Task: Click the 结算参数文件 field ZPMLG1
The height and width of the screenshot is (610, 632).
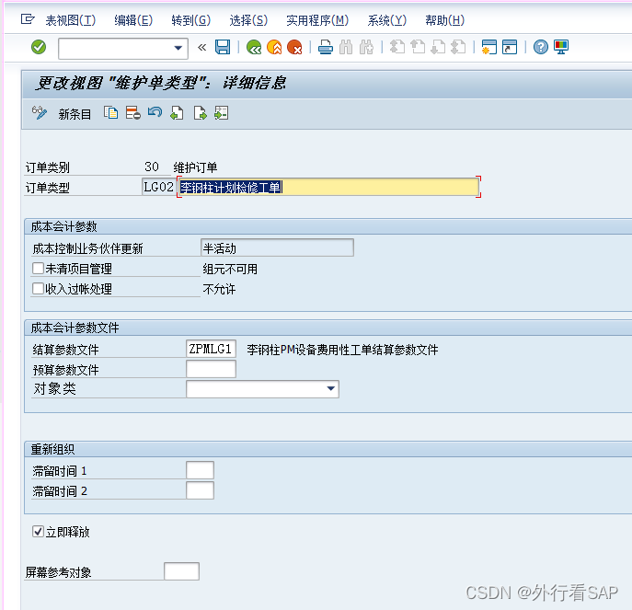Action: click(x=211, y=349)
